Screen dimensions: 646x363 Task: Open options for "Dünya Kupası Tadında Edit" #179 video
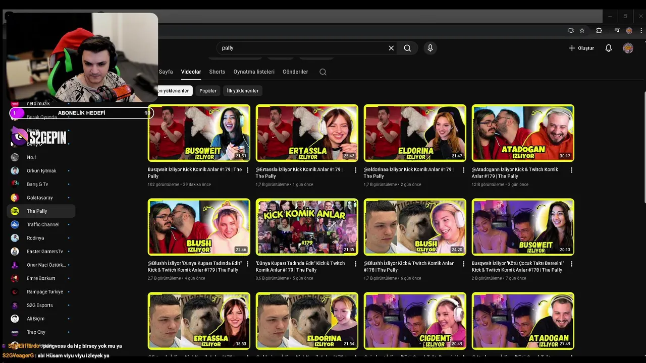tap(355, 264)
